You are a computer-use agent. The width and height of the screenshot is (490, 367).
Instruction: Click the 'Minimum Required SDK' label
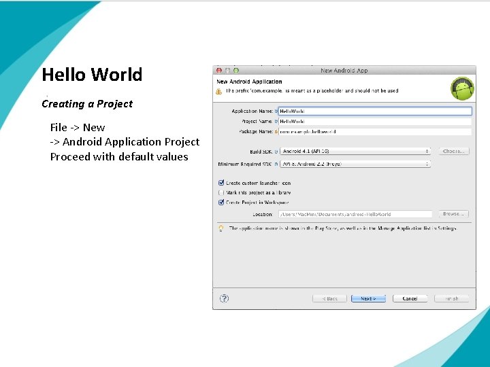245,164
